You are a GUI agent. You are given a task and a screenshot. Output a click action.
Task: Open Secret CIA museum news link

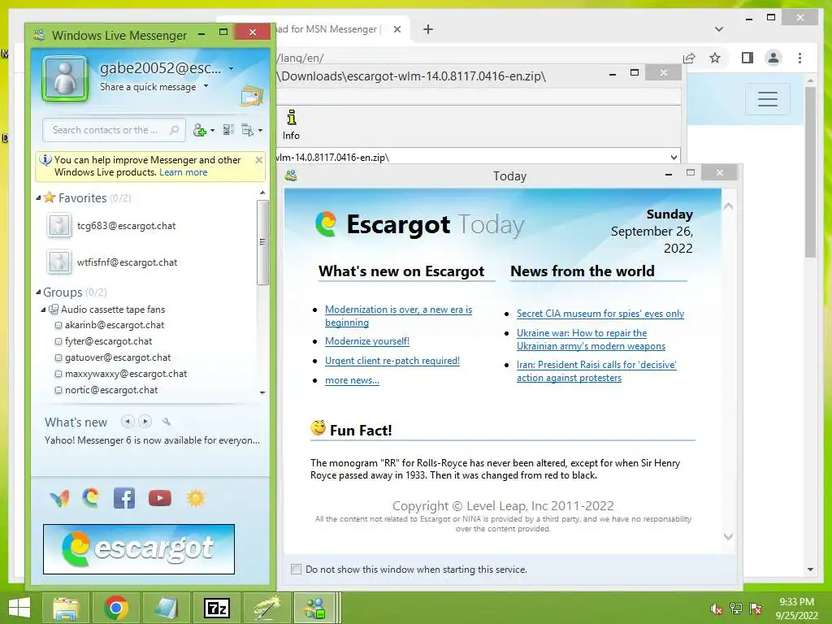pyautogui.click(x=600, y=314)
